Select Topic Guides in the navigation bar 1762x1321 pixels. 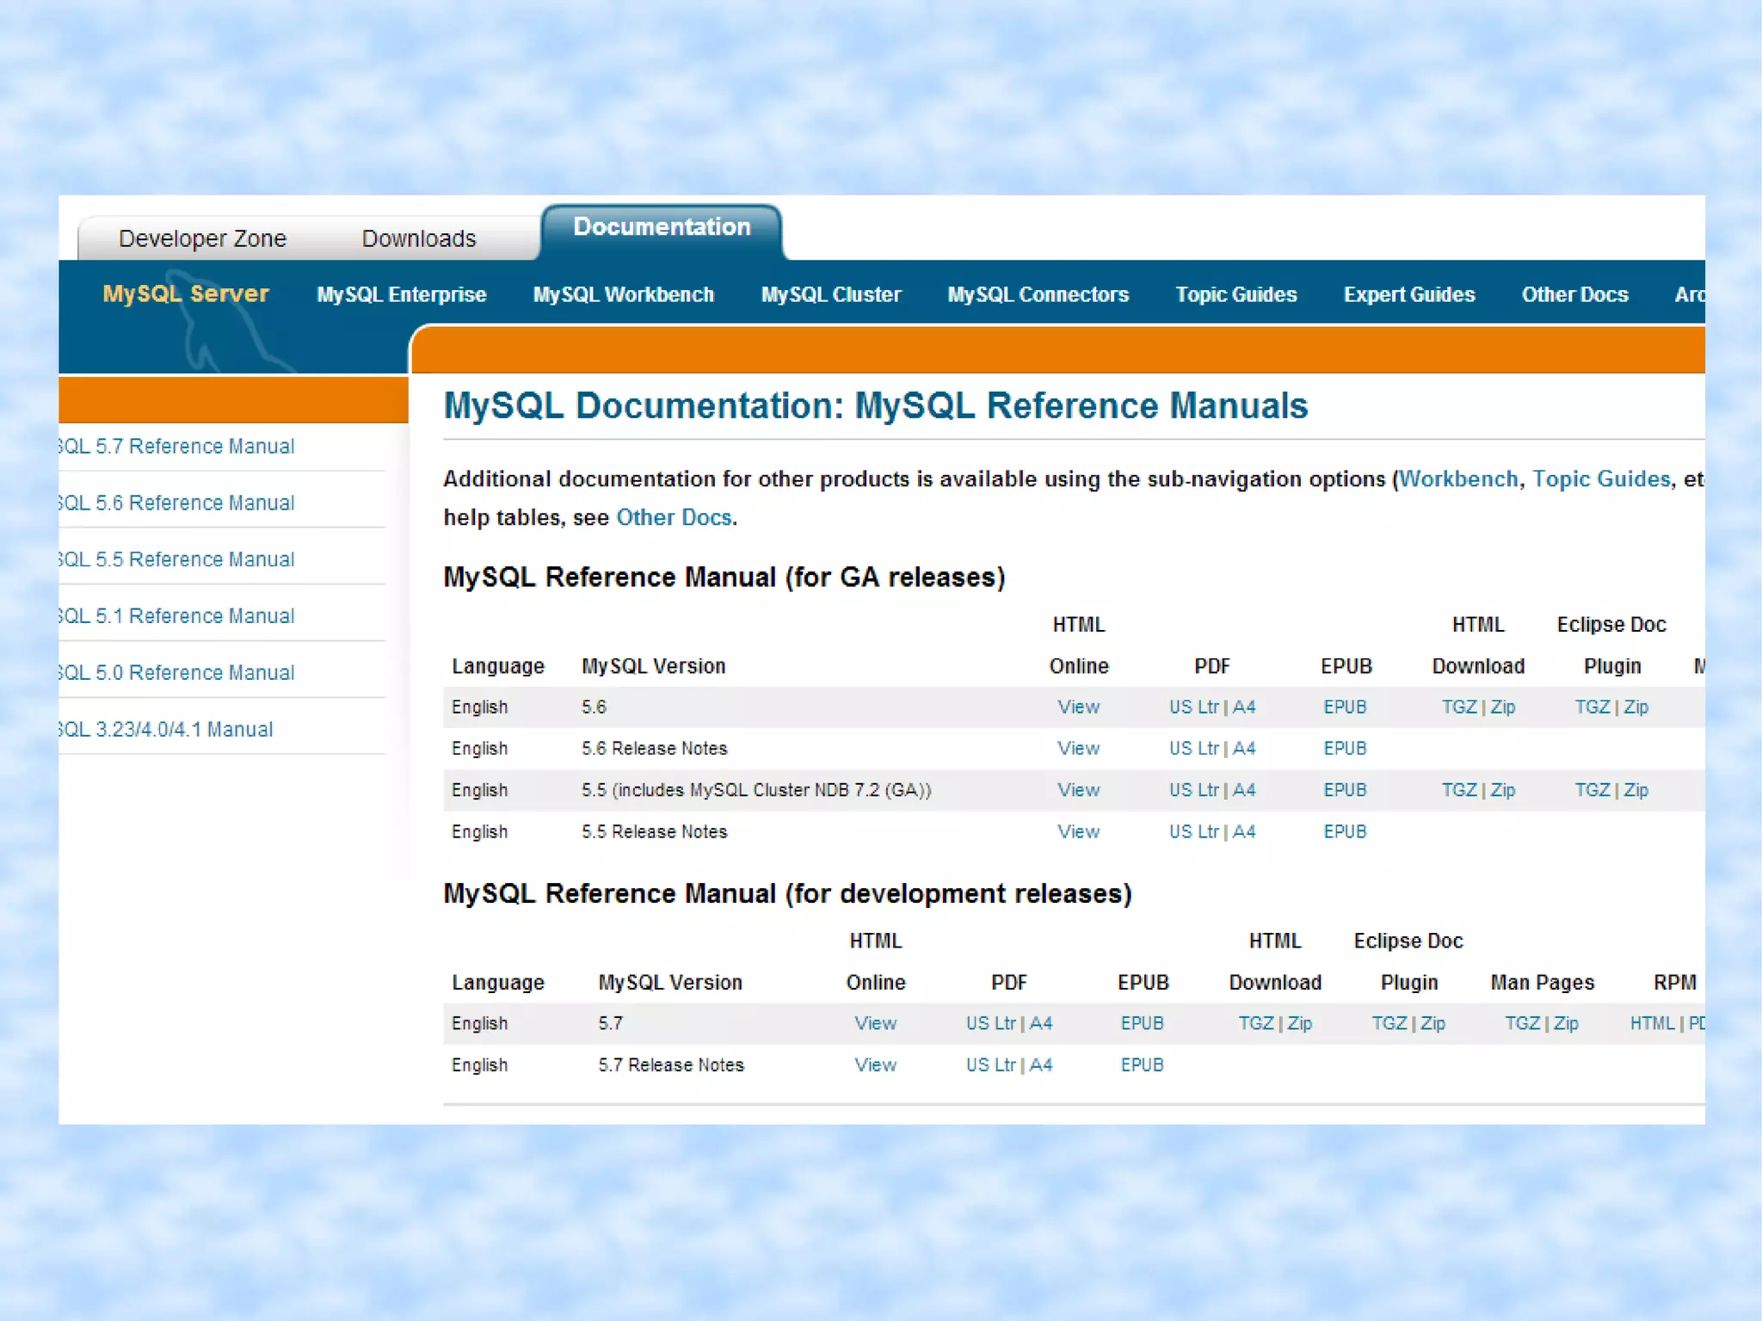pos(1235,294)
